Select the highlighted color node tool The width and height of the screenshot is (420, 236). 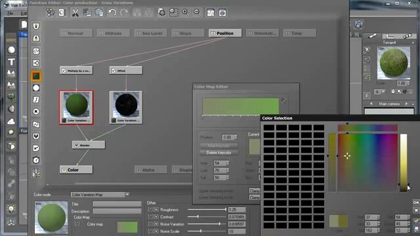tap(36, 76)
